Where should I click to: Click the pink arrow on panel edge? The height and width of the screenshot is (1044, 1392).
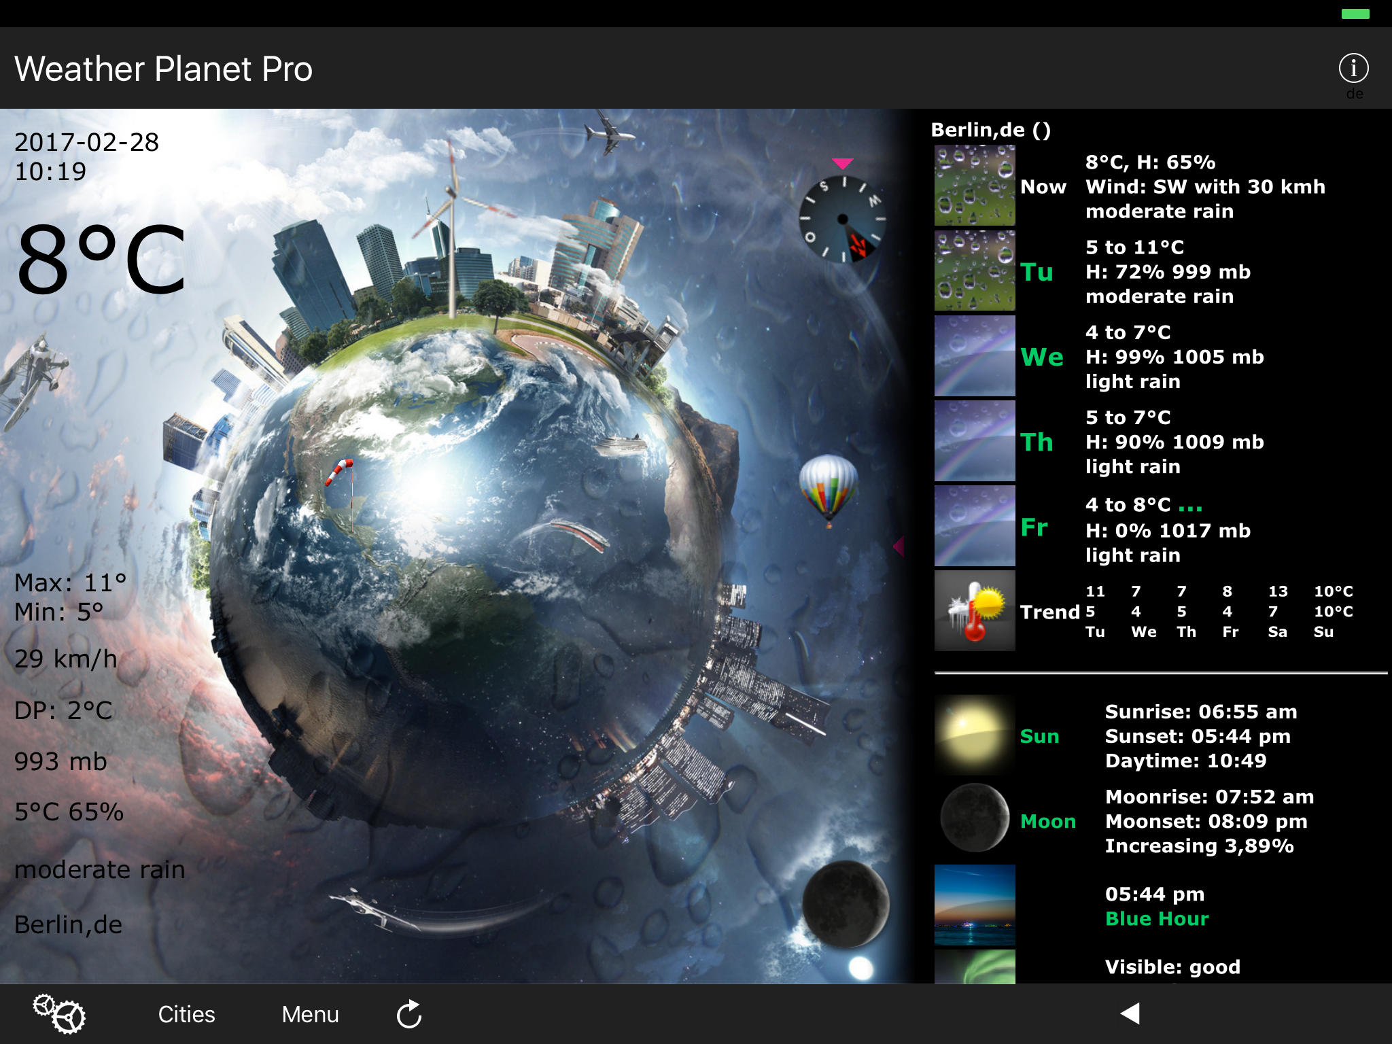pos(899,545)
